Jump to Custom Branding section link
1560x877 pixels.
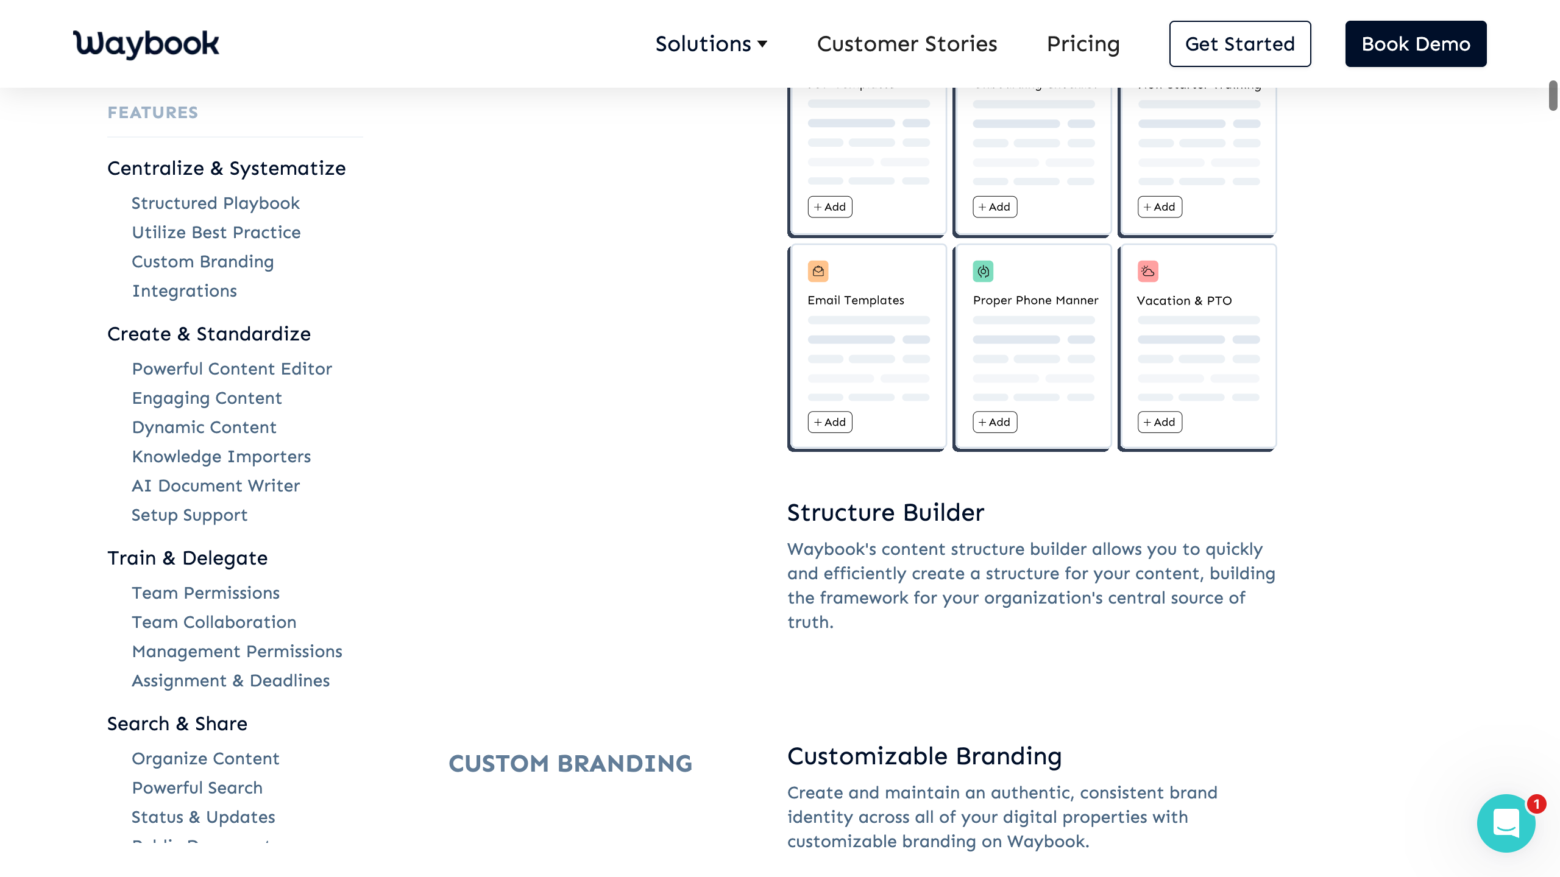coord(203,261)
